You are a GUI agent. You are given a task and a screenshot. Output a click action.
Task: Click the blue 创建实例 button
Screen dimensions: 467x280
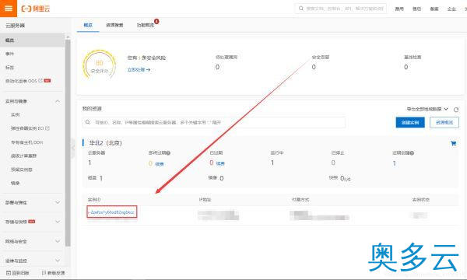pyautogui.click(x=410, y=122)
